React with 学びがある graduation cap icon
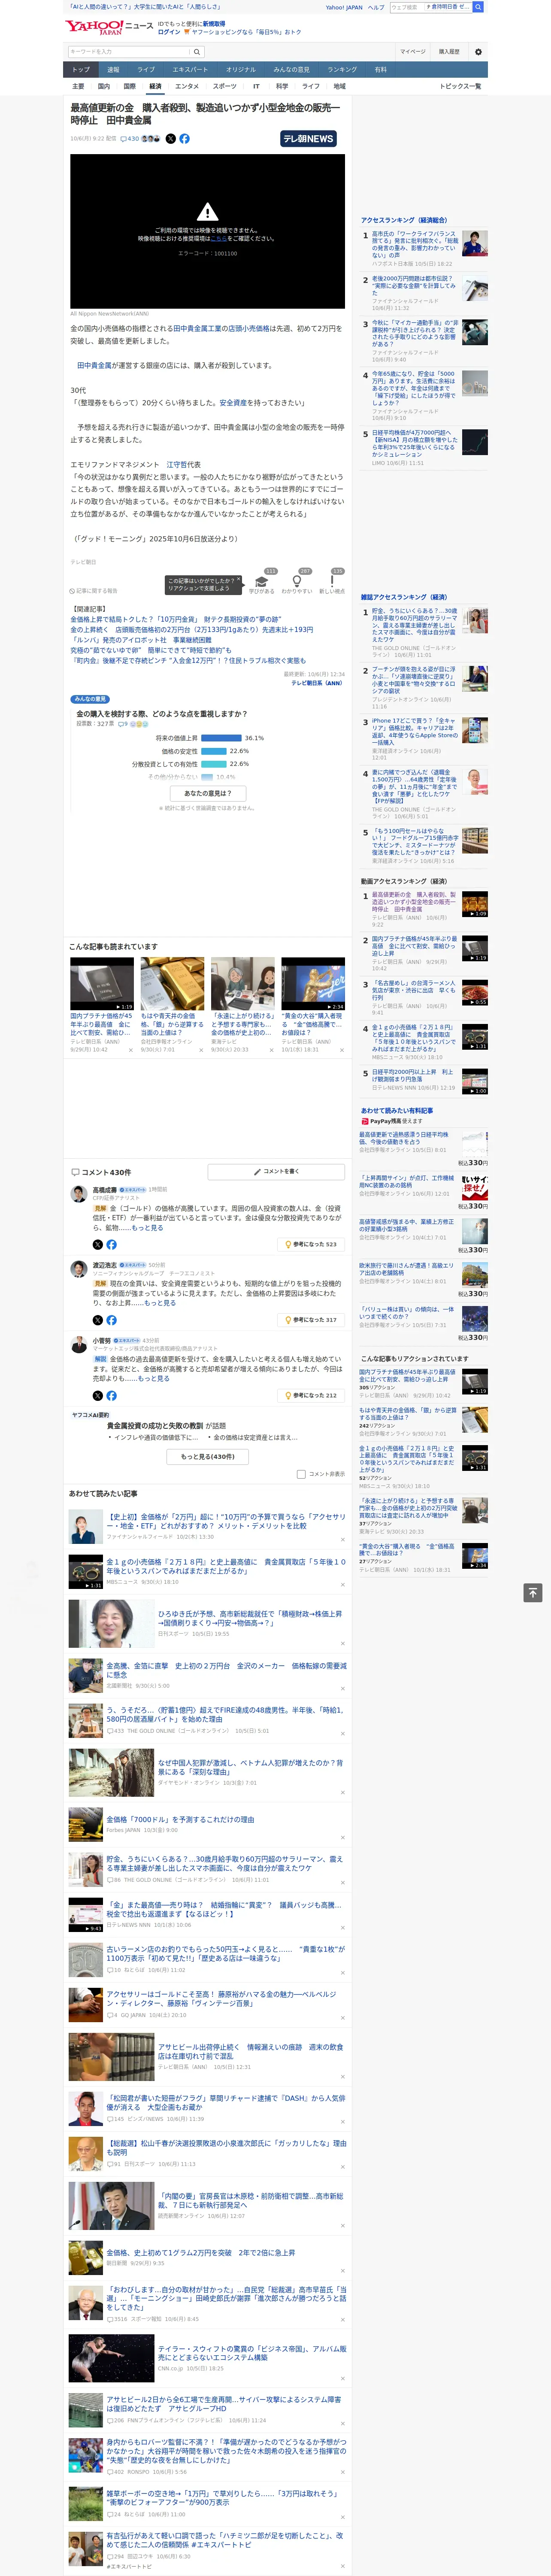 [x=262, y=581]
